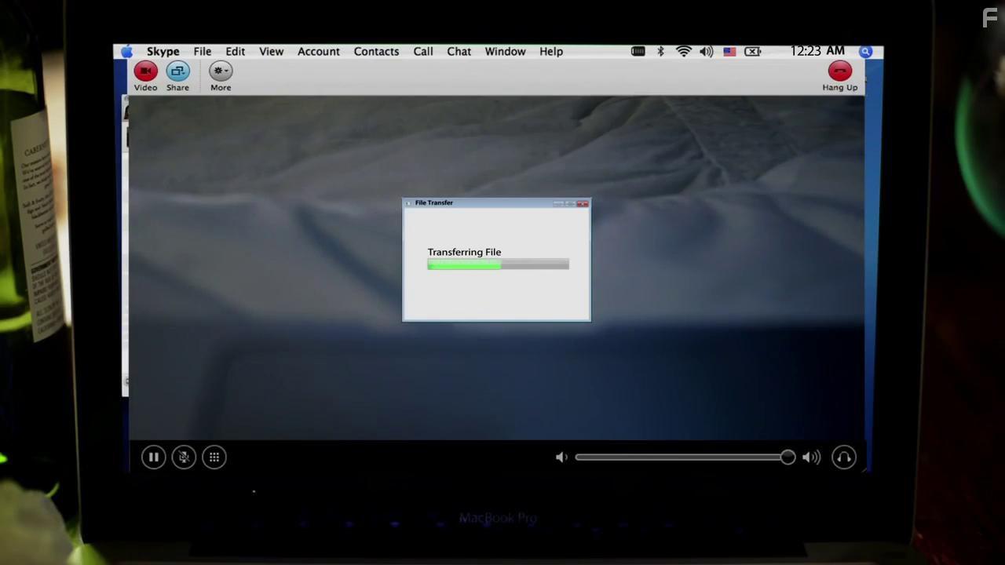Click the low volume speaker icon

pyautogui.click(x=561, y=457)
